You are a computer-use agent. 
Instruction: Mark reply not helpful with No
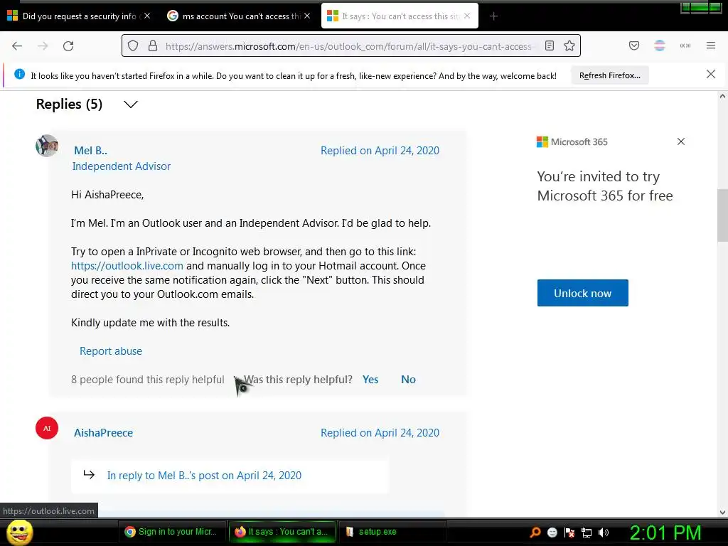409,380
